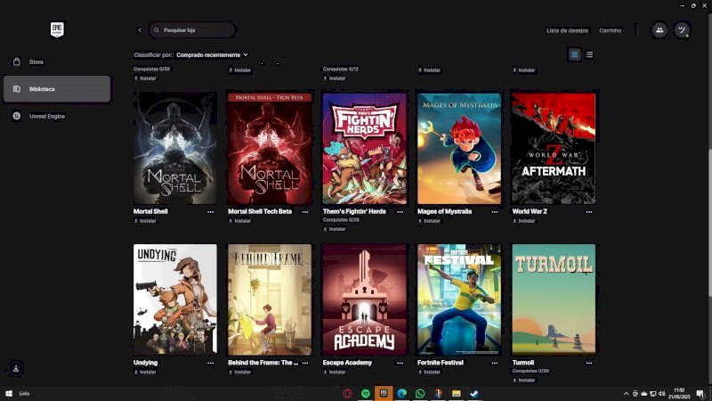Click the Pesquisar loja search field
The height and width of the screenshot is (401, 712).
point(192,30)
